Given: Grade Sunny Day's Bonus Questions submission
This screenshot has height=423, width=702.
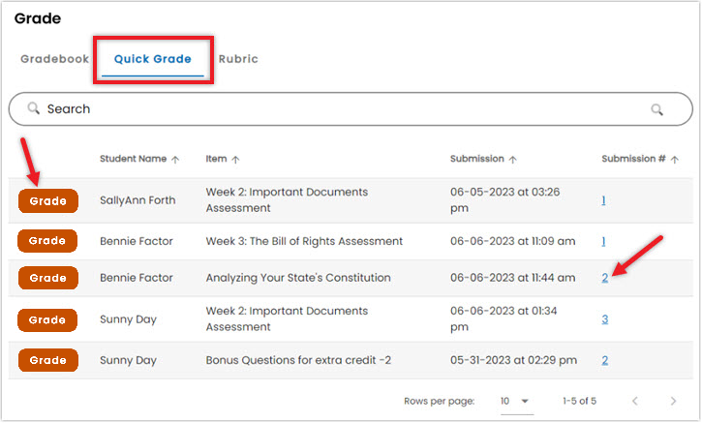Looking at the screenshot, I should [47, 360].
